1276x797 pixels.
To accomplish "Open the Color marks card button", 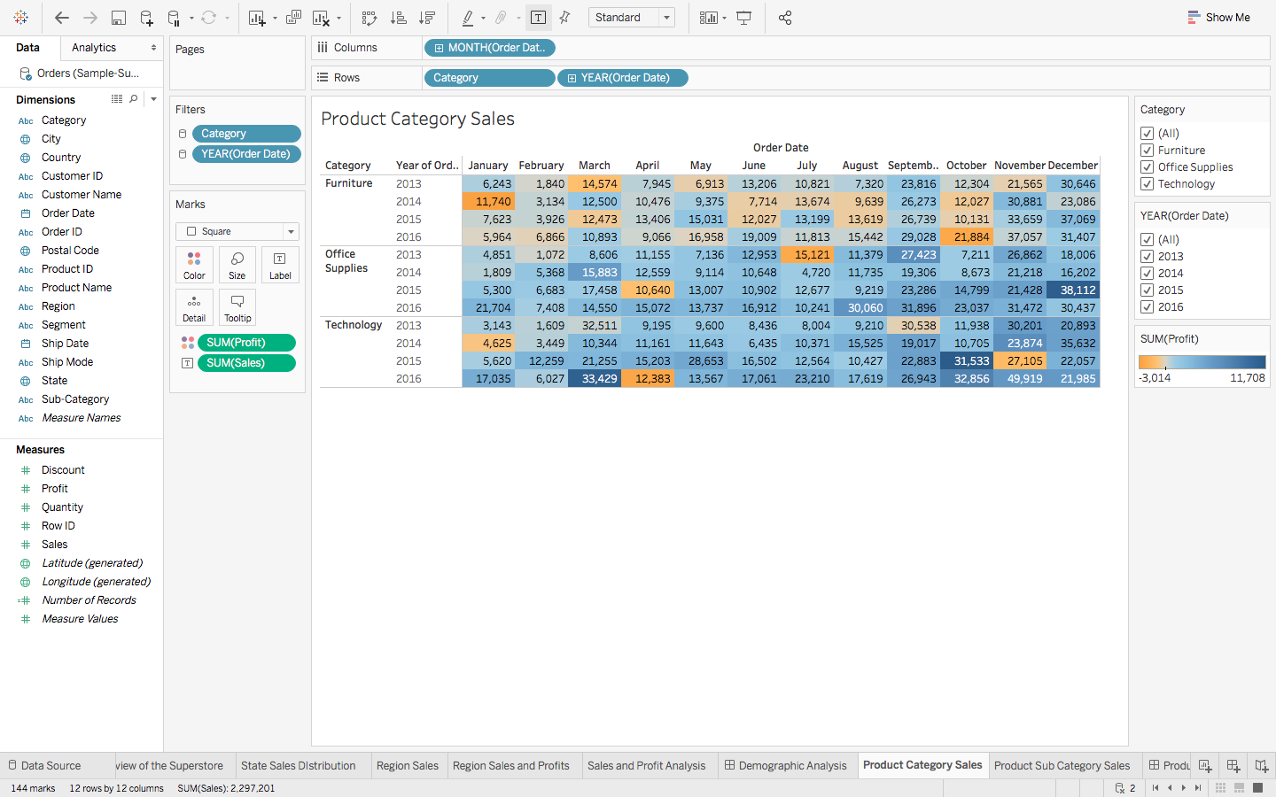I will click(x=194, y=264).
